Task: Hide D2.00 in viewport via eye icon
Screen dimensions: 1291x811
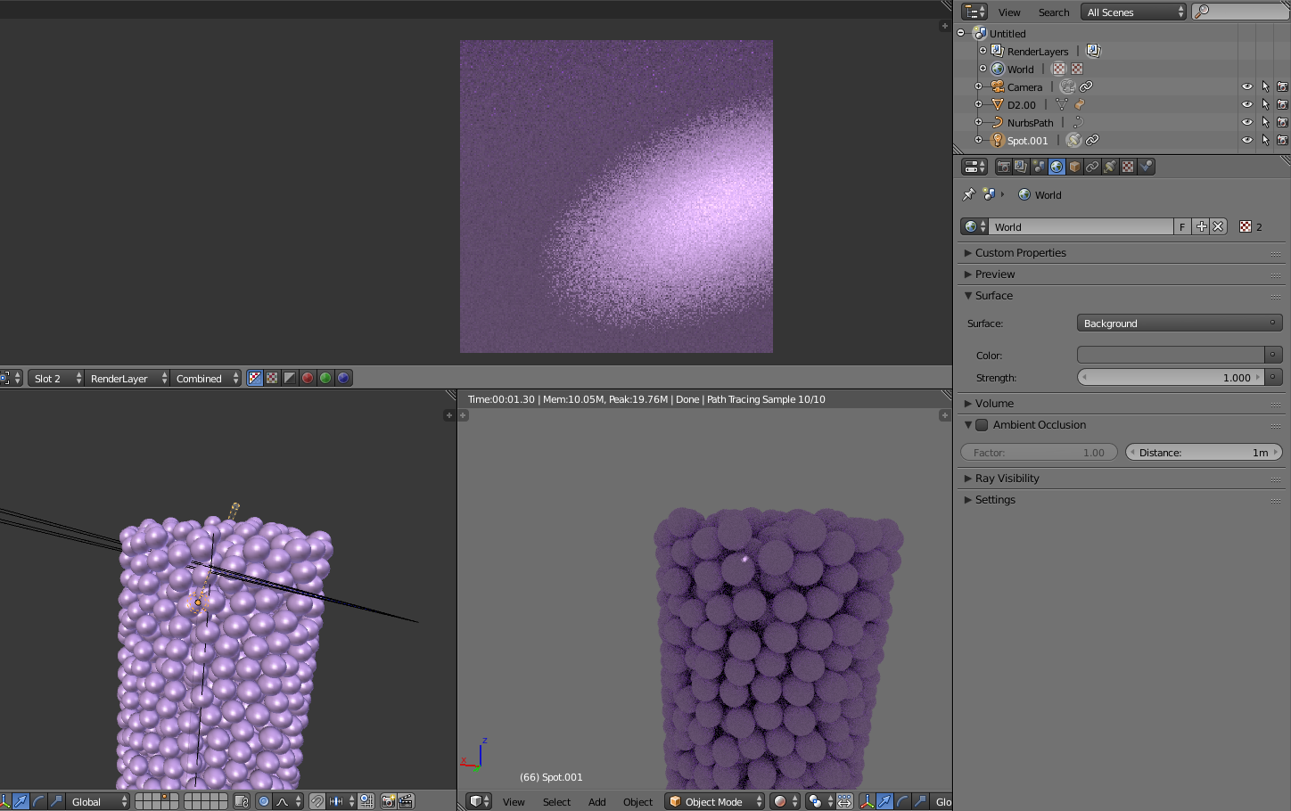Action: (x=1246, y=104)
